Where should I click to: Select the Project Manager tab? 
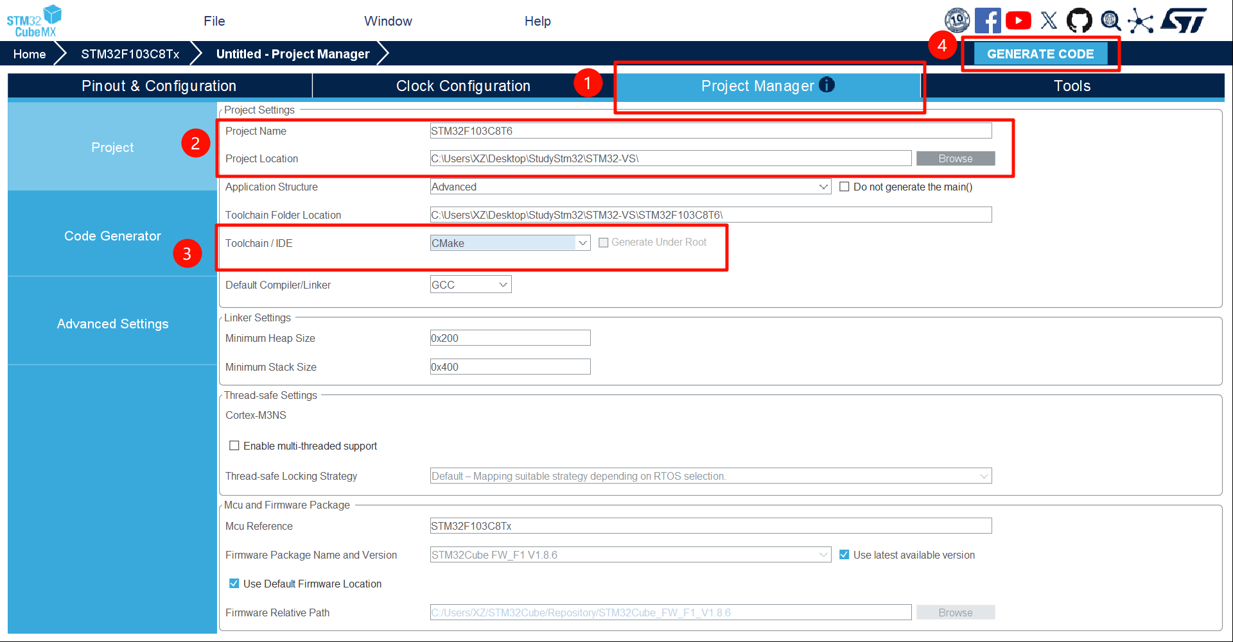[x=768, y=86]
